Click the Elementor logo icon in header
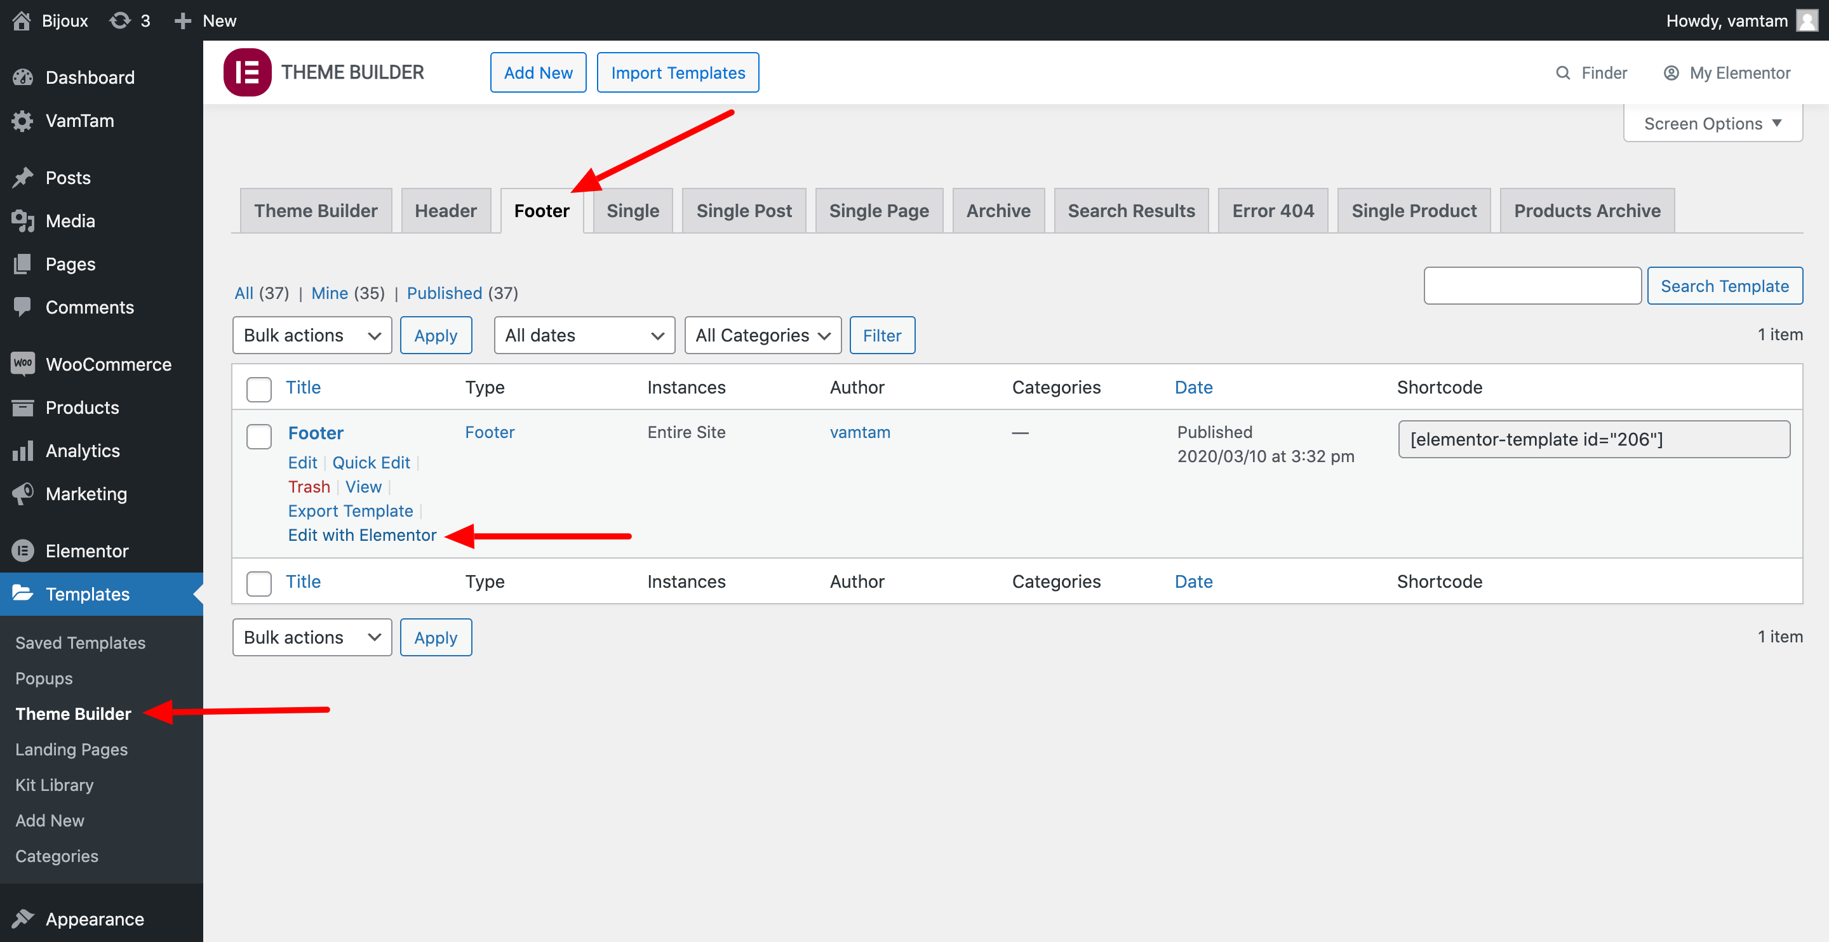This screenshot has width=1829, height=942. point(247,72)
